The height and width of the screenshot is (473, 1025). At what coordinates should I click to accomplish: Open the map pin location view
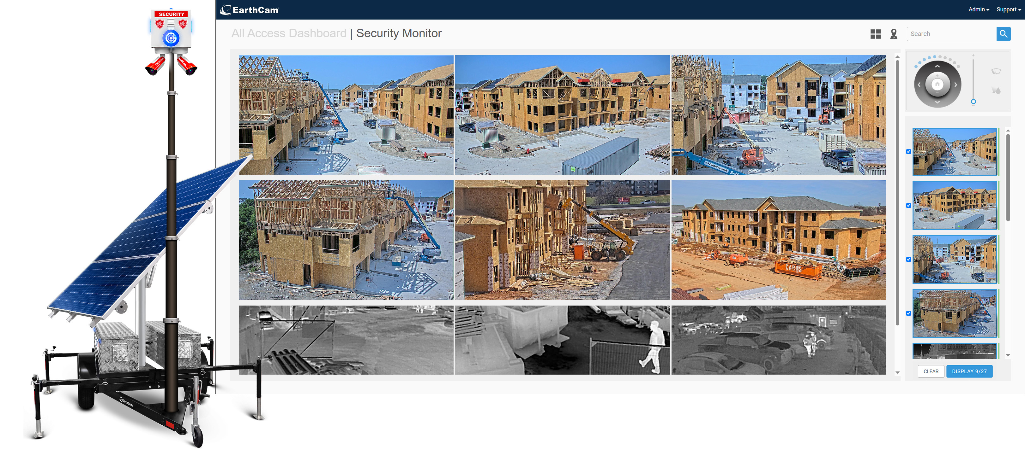click(x=894, y=34)
